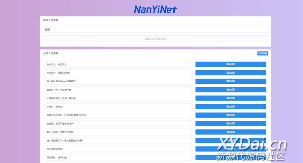This screenshot has height=163, width=303.
Task: Play the voice line beginning 闲事儿的排好队
Action: 231,115
